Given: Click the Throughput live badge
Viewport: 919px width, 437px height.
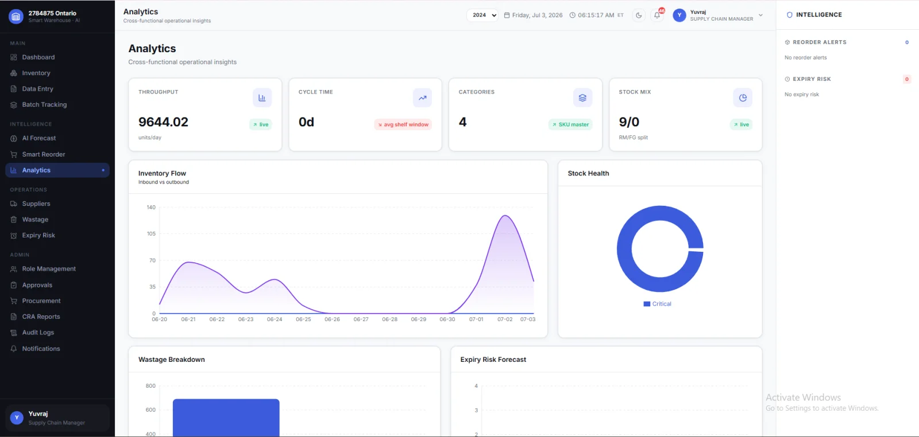Looking at the screenshot, I should [x=261, y=124].
